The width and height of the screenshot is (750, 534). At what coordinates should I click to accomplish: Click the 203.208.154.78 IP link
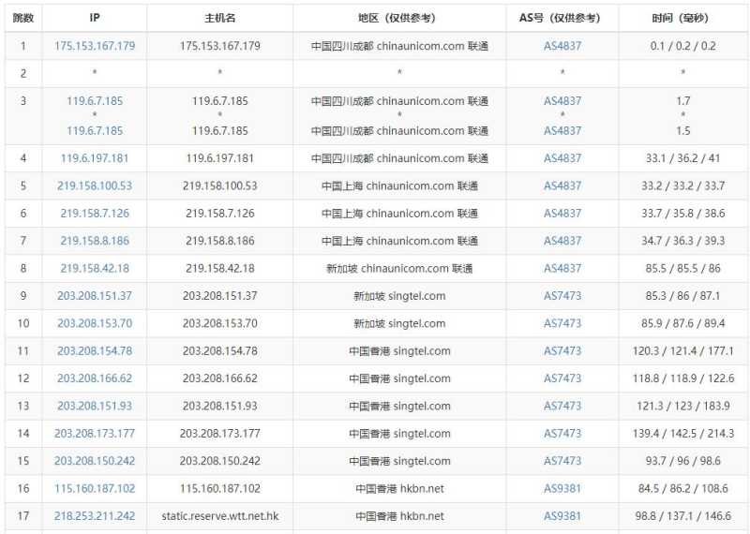coord(95,351)
